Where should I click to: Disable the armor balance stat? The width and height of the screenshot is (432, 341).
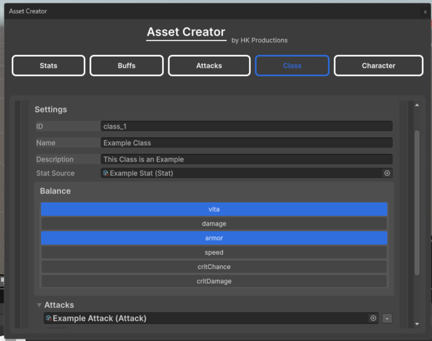214,238
